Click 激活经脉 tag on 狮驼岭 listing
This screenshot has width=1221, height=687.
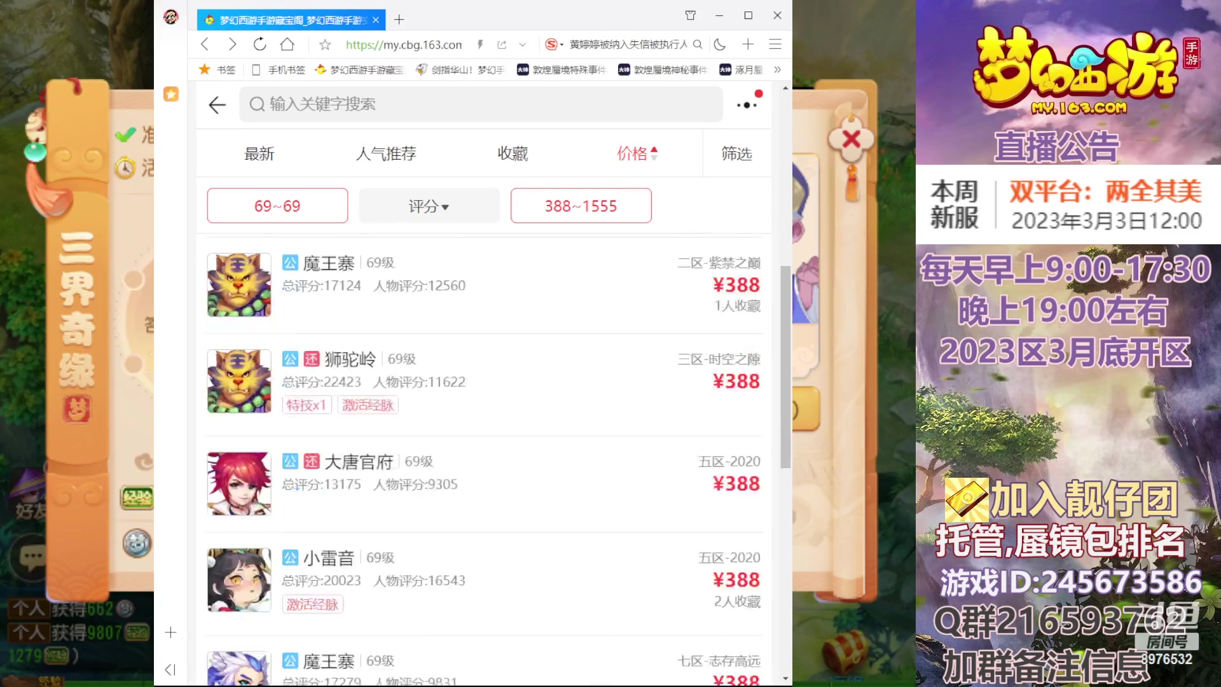pos(368,405)
